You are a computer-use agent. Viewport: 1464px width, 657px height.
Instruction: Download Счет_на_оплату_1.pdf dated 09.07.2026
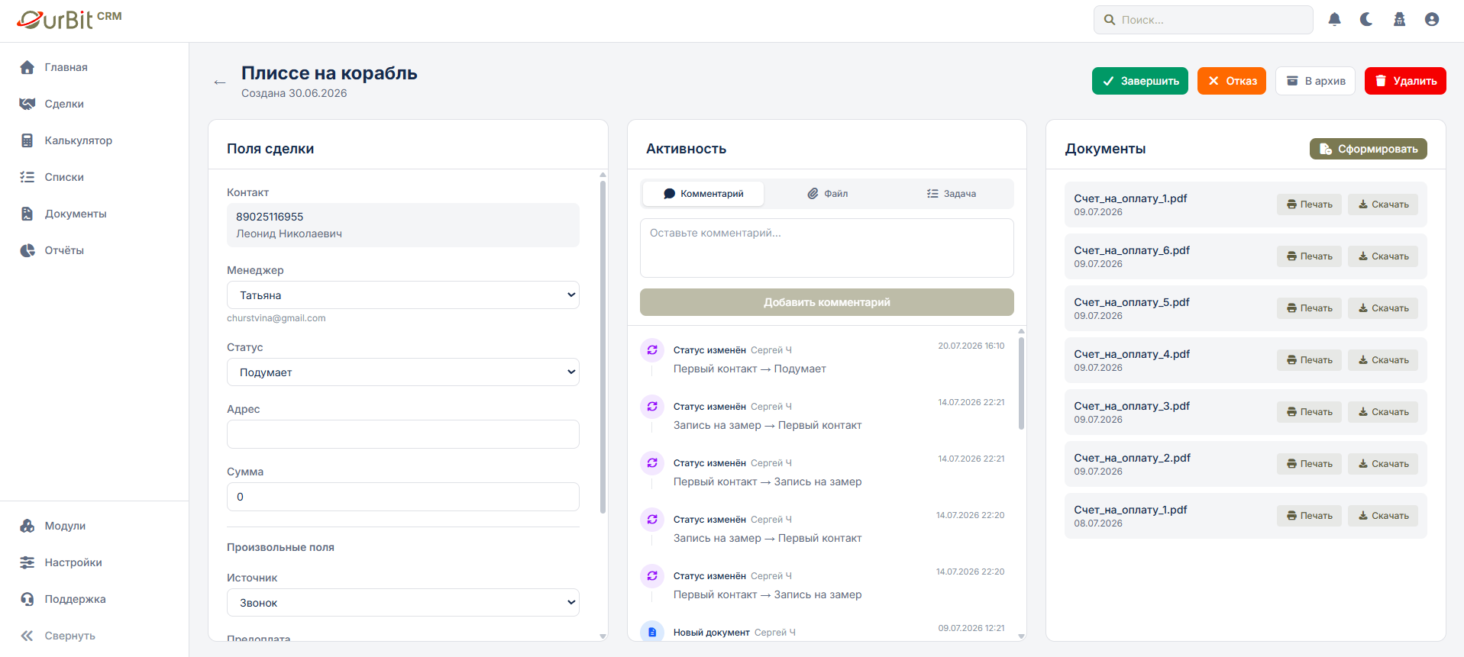(1383, 205)
